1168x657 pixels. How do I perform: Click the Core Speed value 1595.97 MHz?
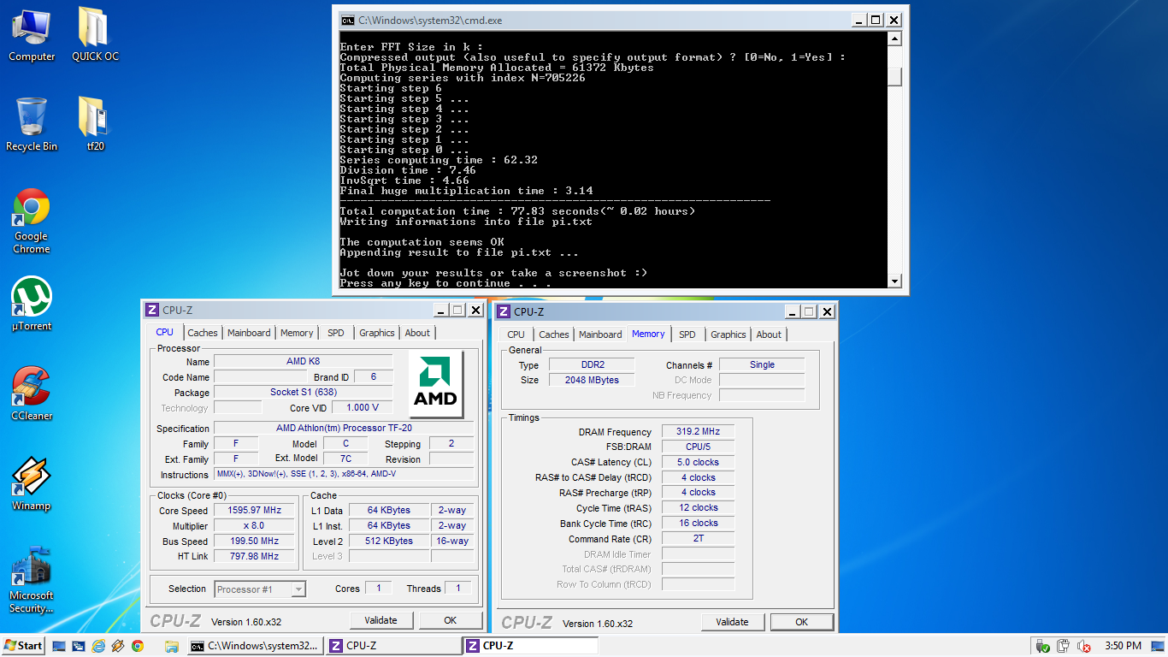pos(255,511)
